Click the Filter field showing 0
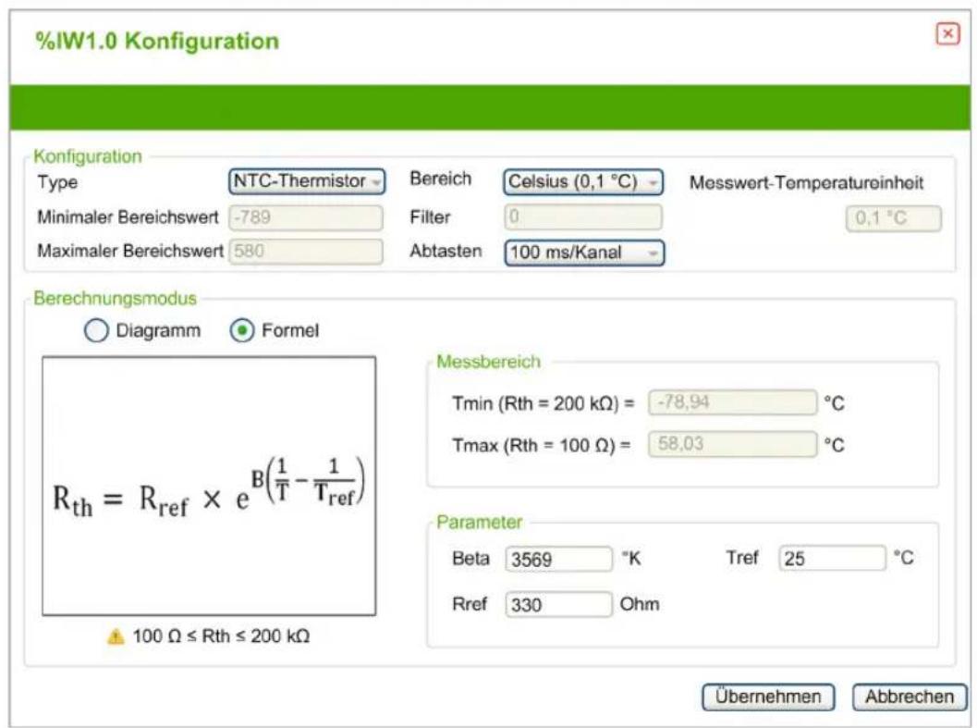The image size is (977, 728). coord(583,217)
